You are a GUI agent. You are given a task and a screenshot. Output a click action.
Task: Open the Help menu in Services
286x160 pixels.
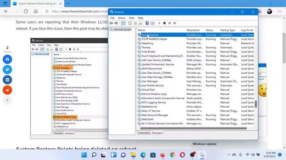140,18
